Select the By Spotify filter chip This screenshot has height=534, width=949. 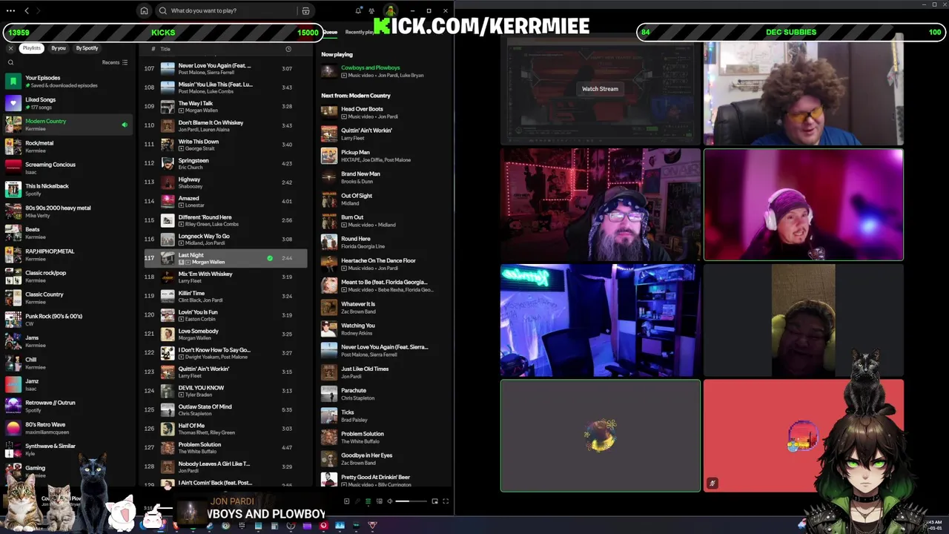coord(87,48)
